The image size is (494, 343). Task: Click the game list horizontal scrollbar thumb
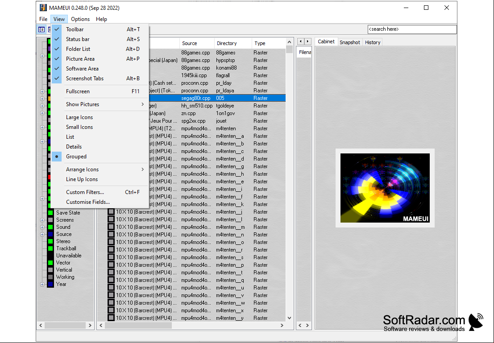point(138,325)
